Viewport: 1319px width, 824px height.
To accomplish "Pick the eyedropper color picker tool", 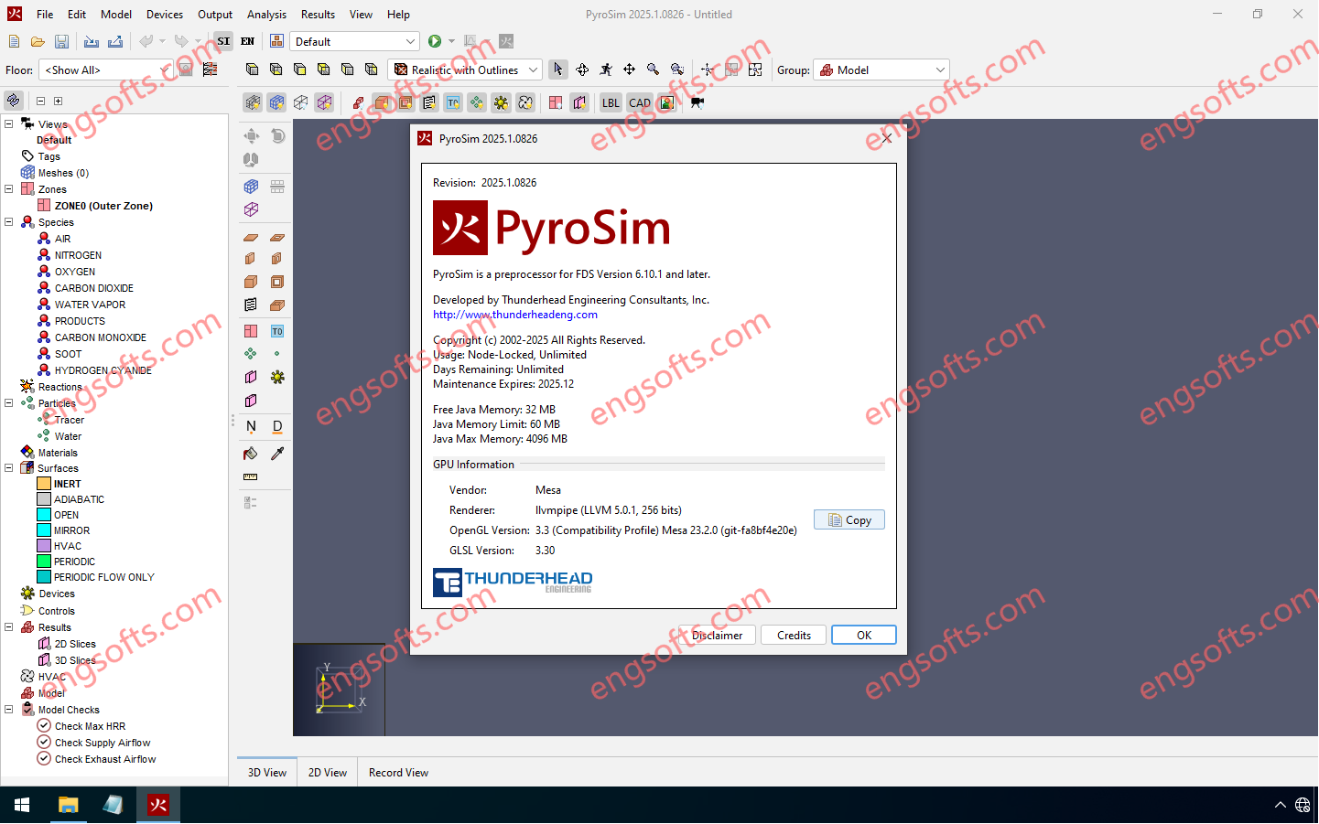I will 277,454.
